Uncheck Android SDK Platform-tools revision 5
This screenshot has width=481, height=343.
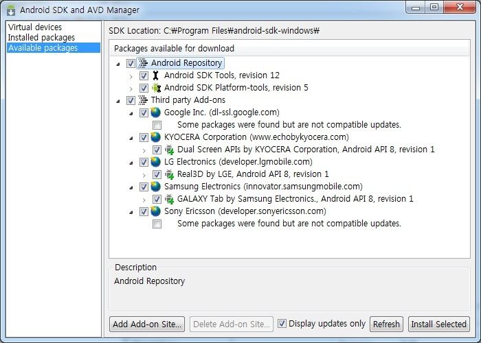coord(144,88)
